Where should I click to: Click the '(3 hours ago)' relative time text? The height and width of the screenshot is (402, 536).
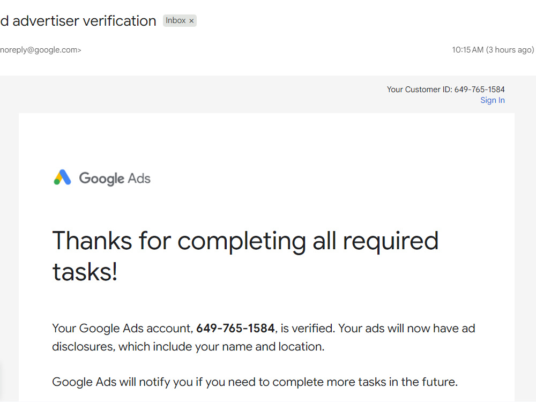[510, 50]
